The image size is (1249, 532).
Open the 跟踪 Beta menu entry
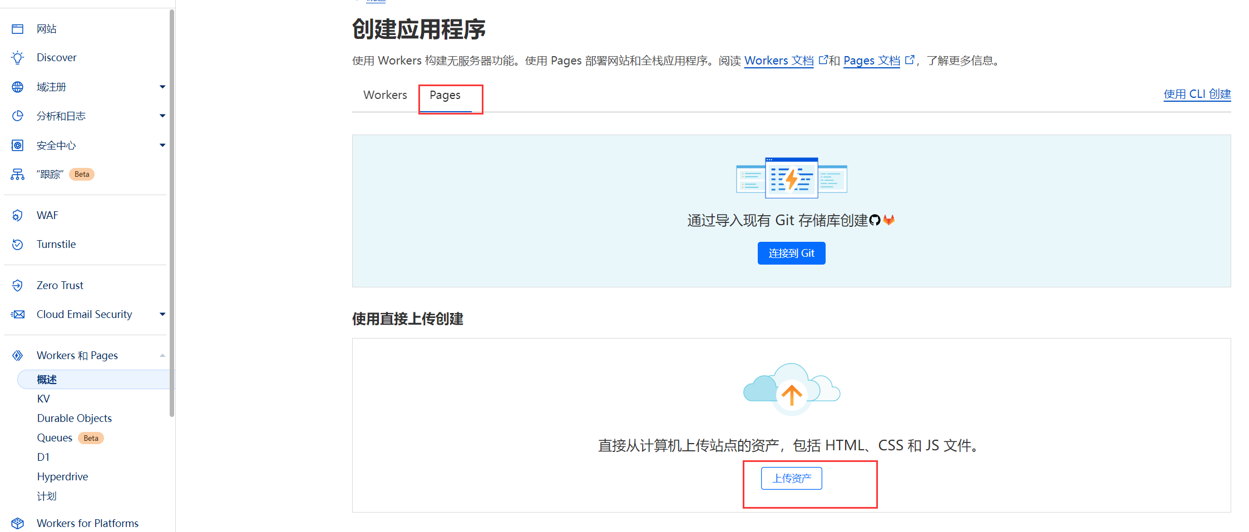[50, 175]
